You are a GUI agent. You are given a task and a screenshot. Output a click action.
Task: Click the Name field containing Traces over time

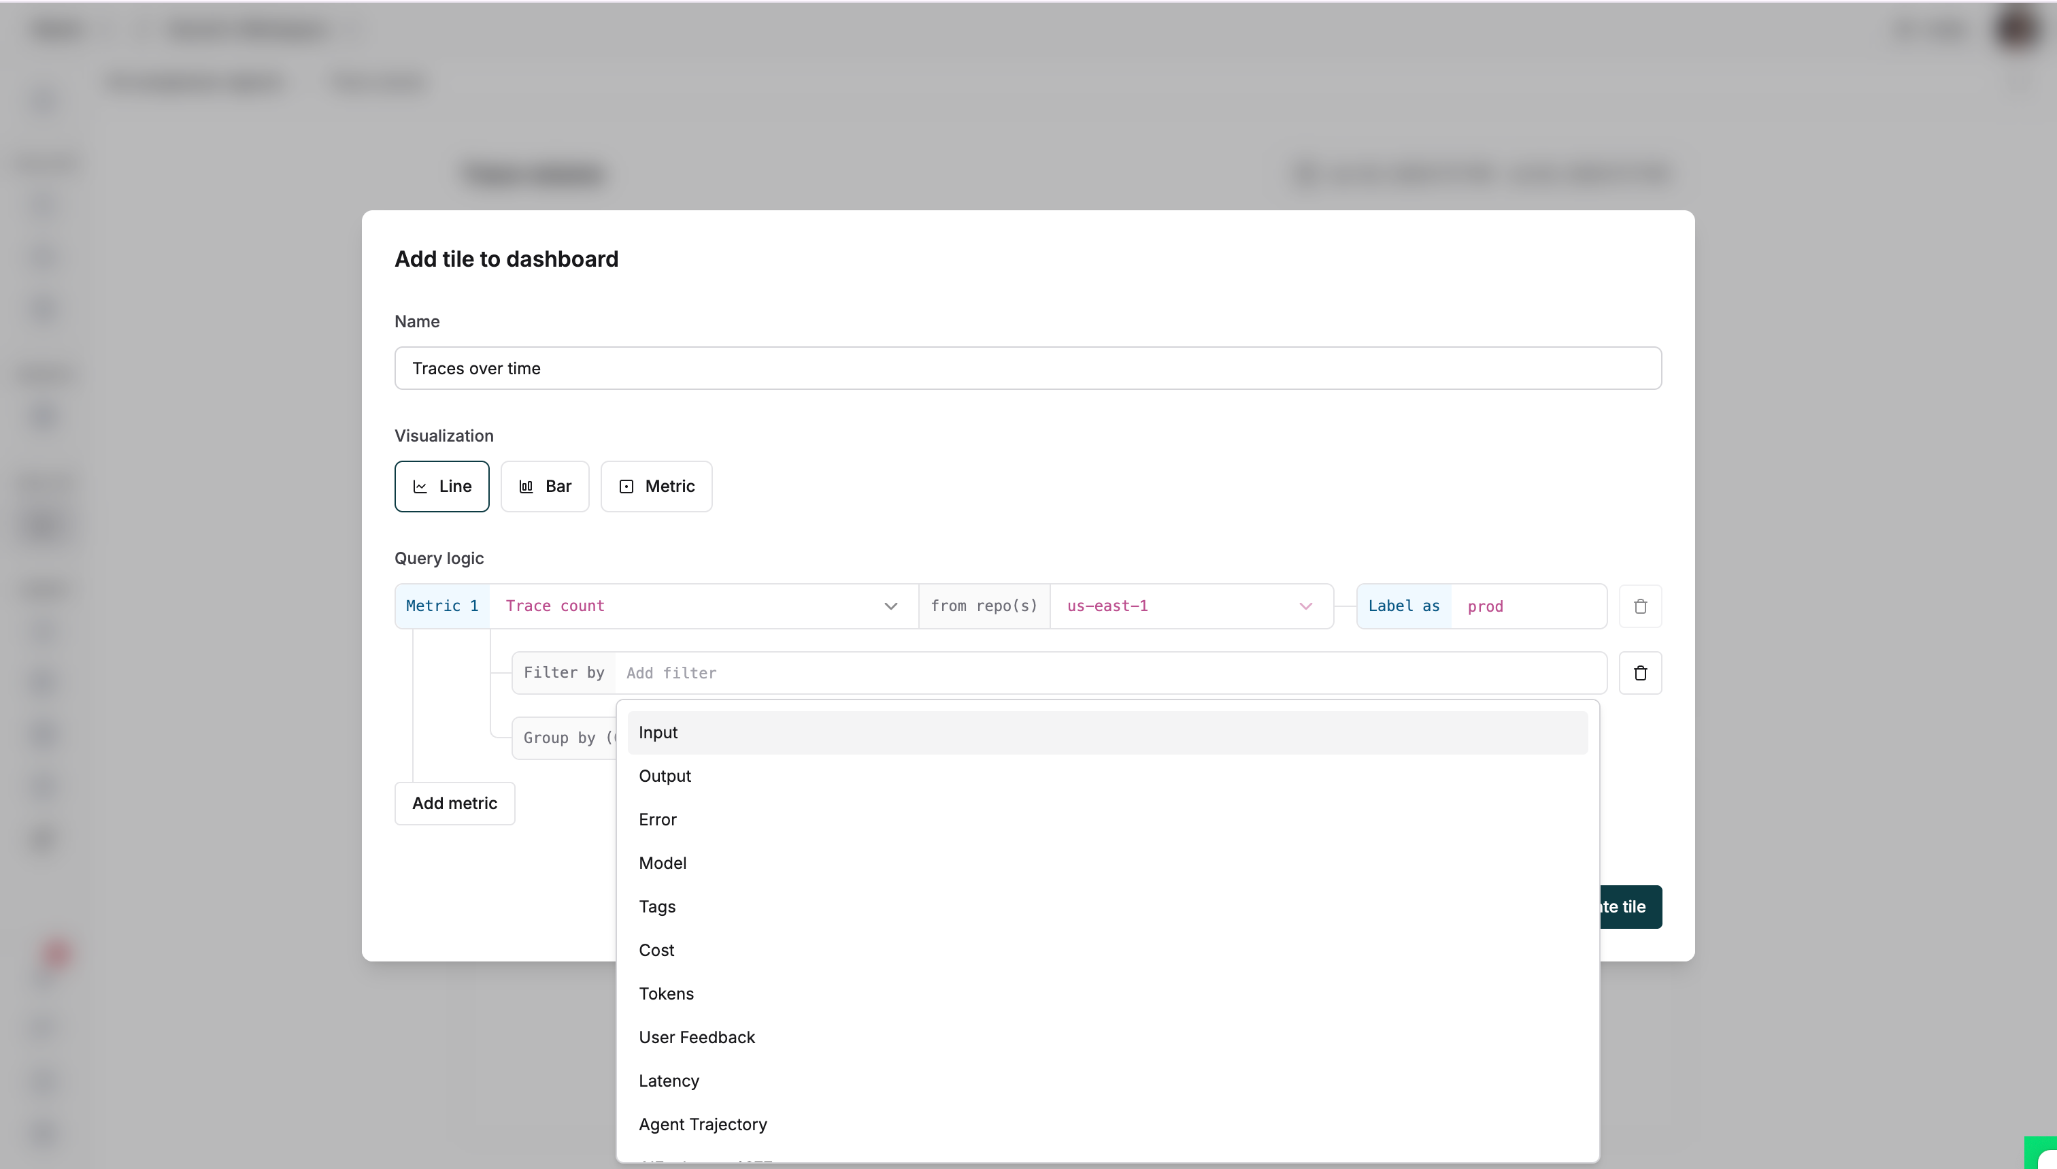click(1027, 369)
